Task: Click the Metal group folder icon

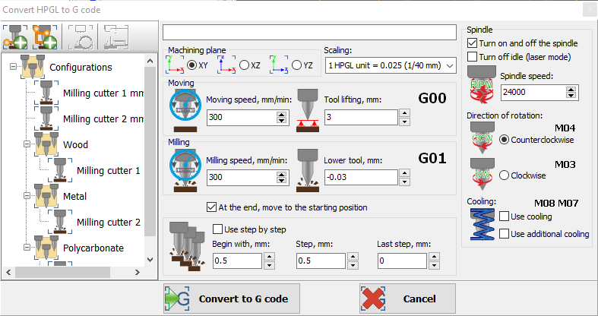Action: (x=46, y=196)
